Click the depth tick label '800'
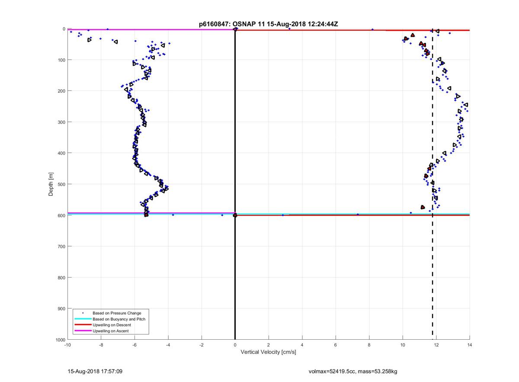The width and height of the screenshot is (519, 382). click(x=61, y=278)
